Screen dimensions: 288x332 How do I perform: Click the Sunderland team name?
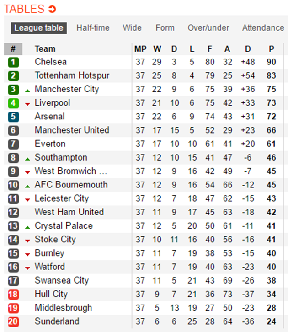(x=57, y=321)
